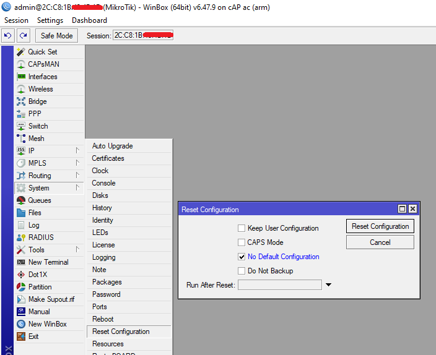The height and width of the screenshot is (355, 436).
Task: Click the Cancel button
Action: pyautogui.click(x=380, y=242)
